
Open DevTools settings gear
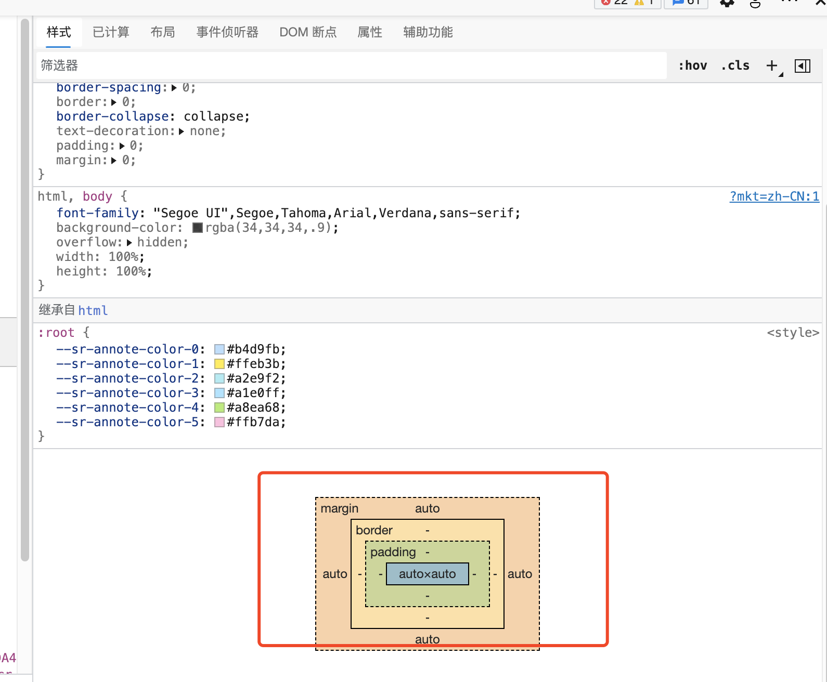[x=727, y=3]
